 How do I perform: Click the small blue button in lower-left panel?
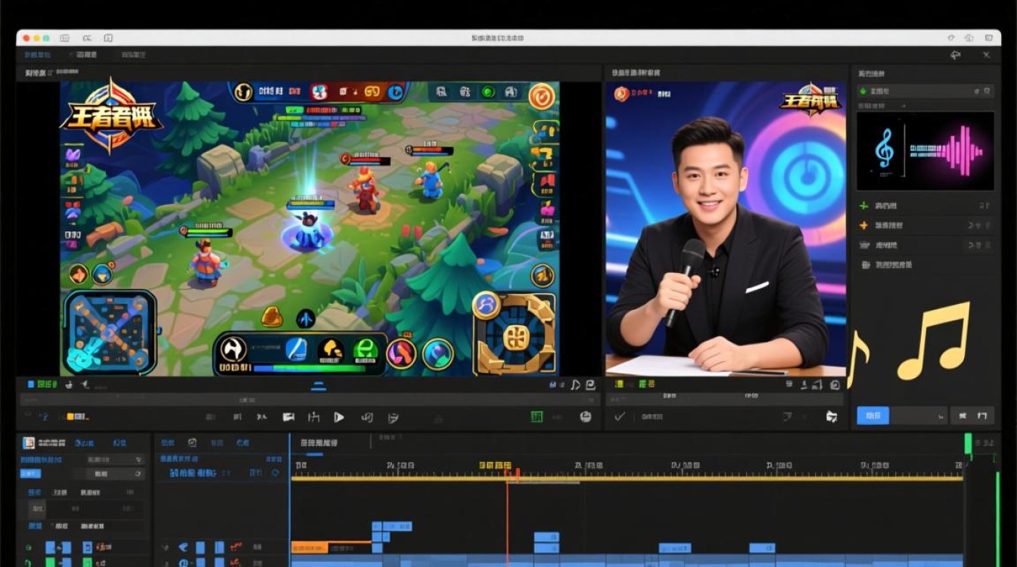click(x=30, y=474)
